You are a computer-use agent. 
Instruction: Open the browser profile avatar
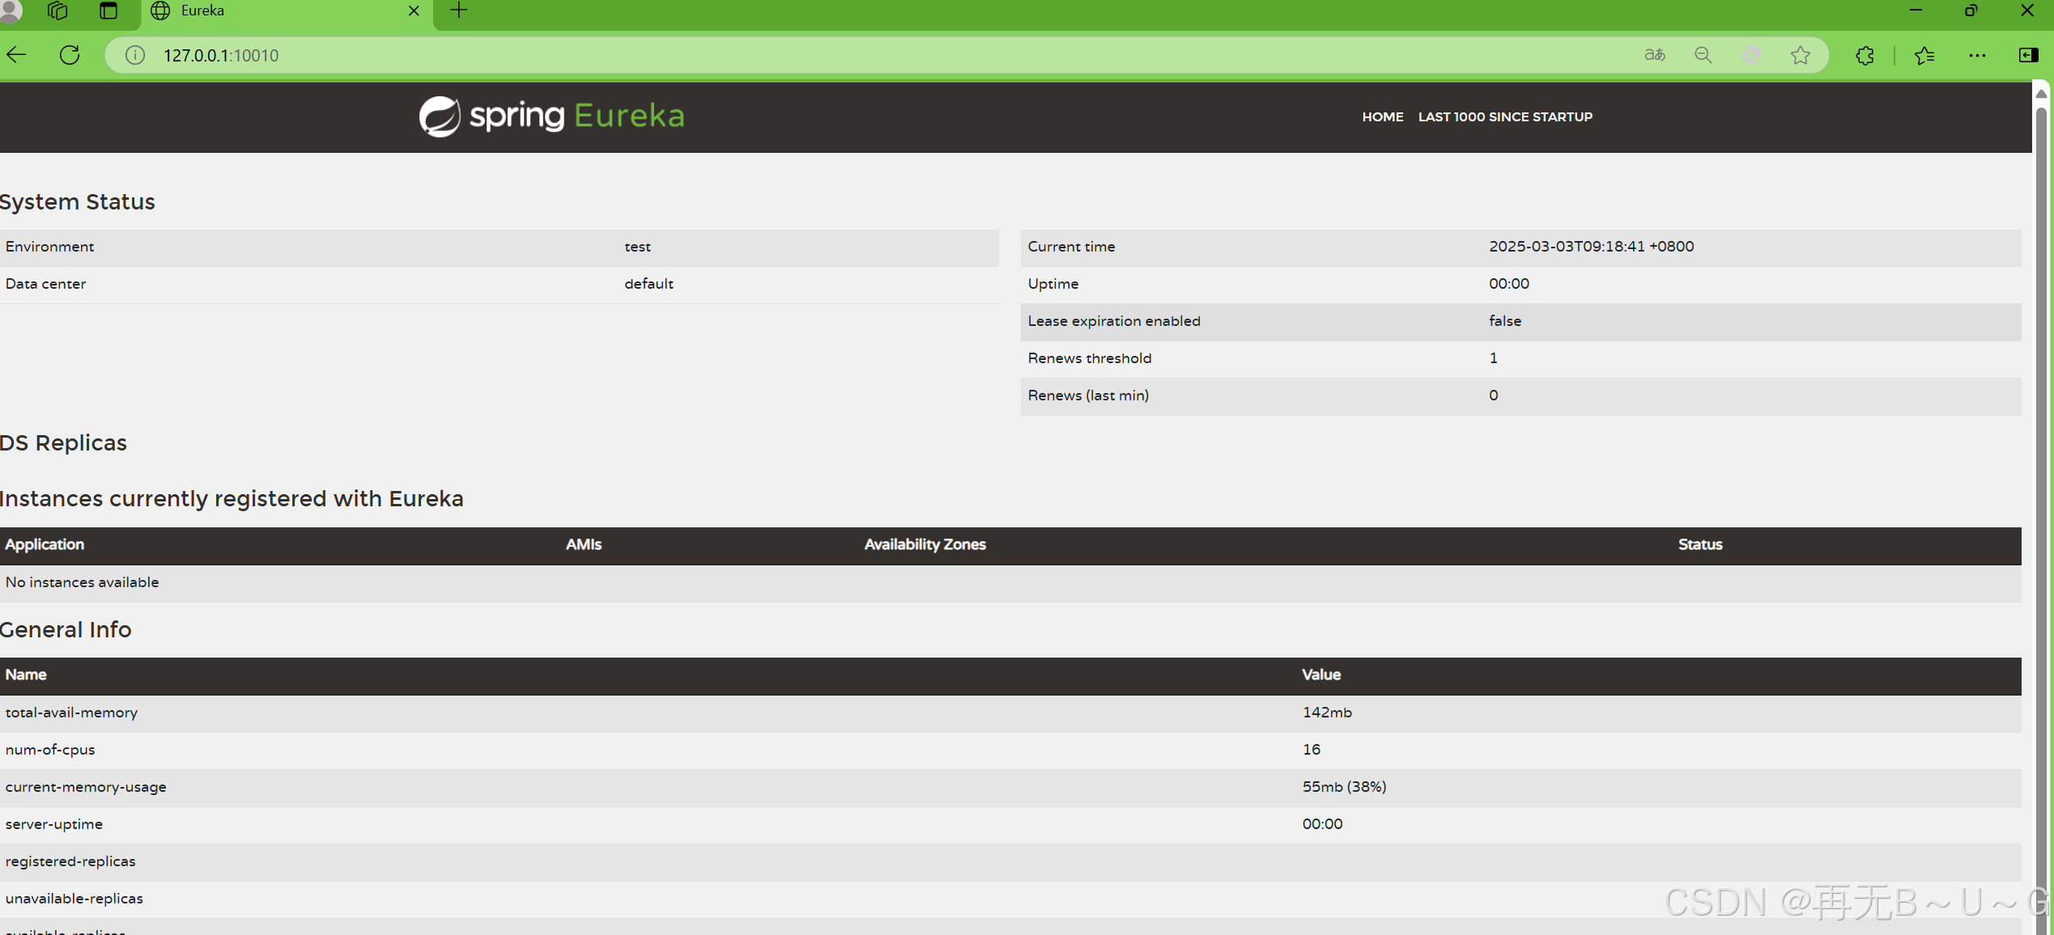(x=10, y=11)
